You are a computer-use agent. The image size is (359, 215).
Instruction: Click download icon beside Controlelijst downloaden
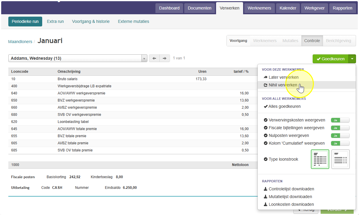tap(266, 189)
